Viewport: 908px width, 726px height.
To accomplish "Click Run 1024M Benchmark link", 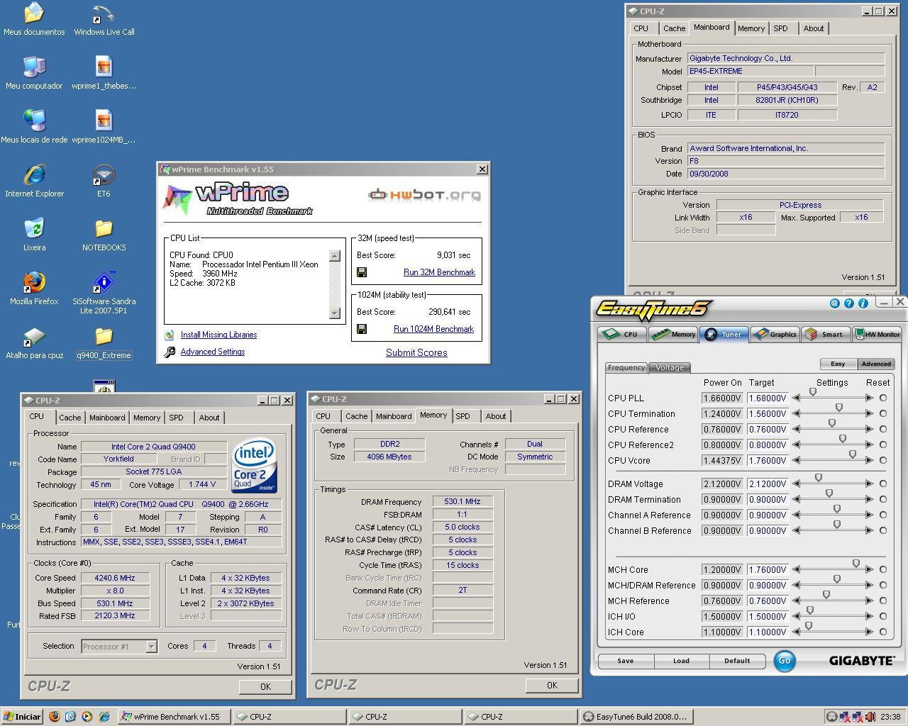I will coord(433,329).
